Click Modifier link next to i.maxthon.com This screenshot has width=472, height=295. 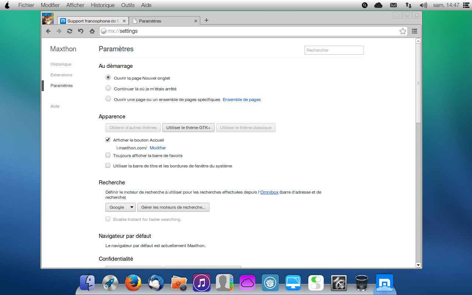click(x=158, y=148)
